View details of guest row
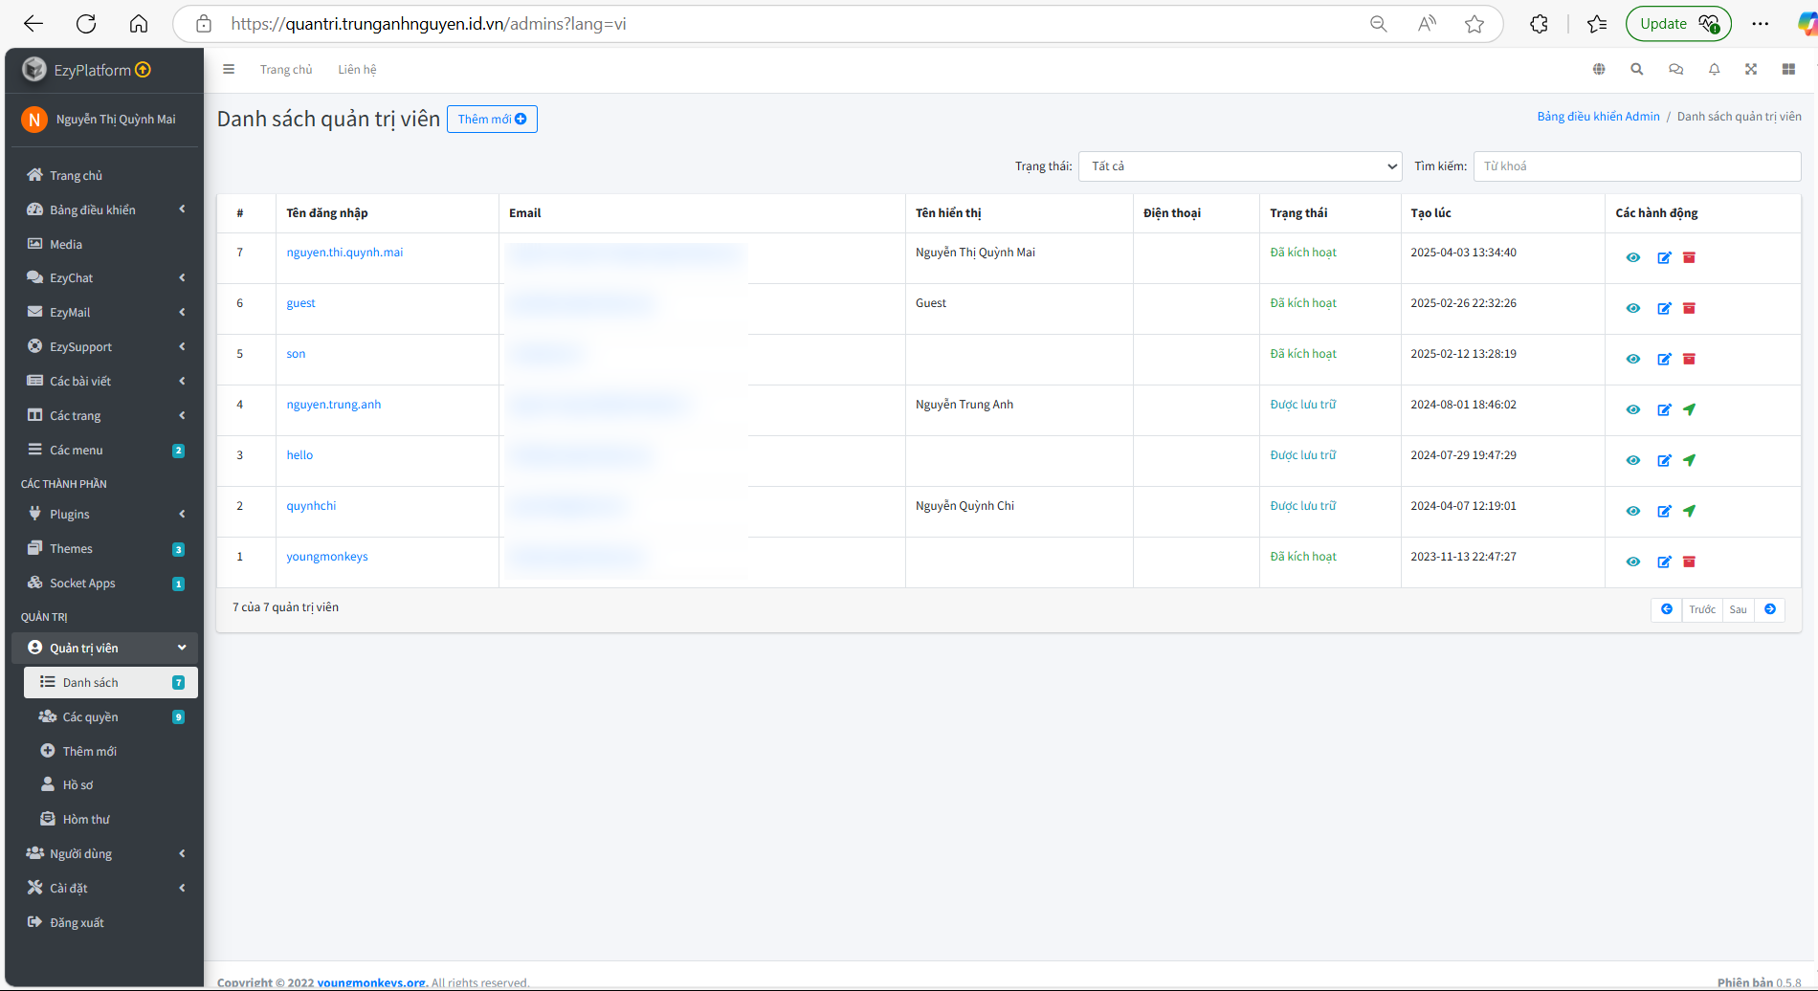This screenshot has width=1818, height=991. point(1633,309)
